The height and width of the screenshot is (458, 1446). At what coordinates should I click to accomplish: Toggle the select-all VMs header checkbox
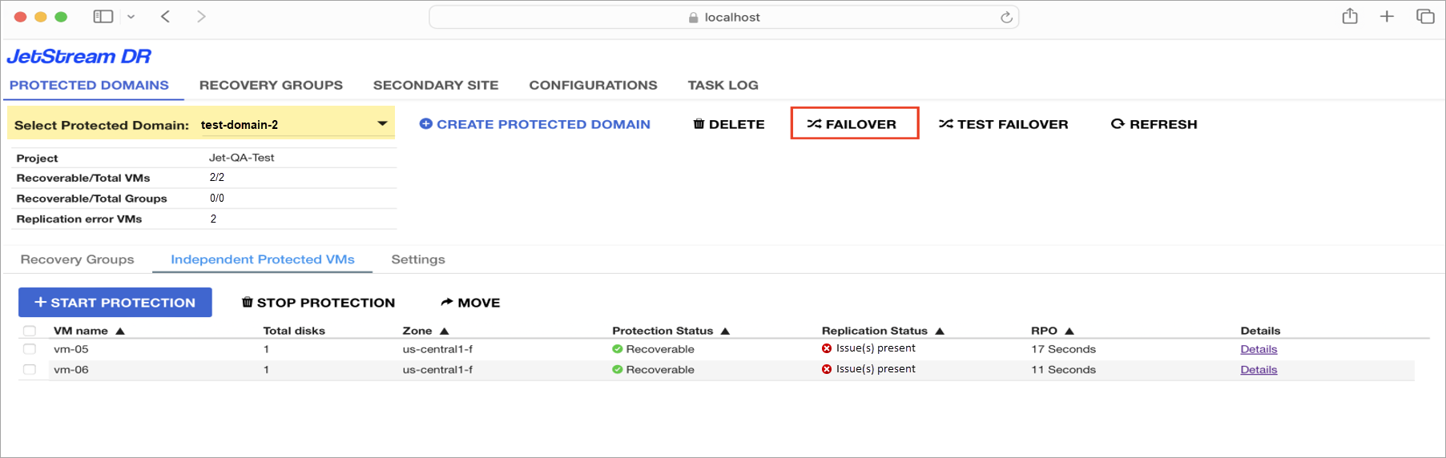(x=30, y=331)
